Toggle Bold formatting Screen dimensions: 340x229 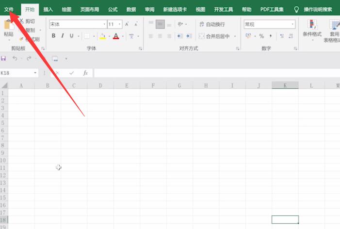click(53, 36)
